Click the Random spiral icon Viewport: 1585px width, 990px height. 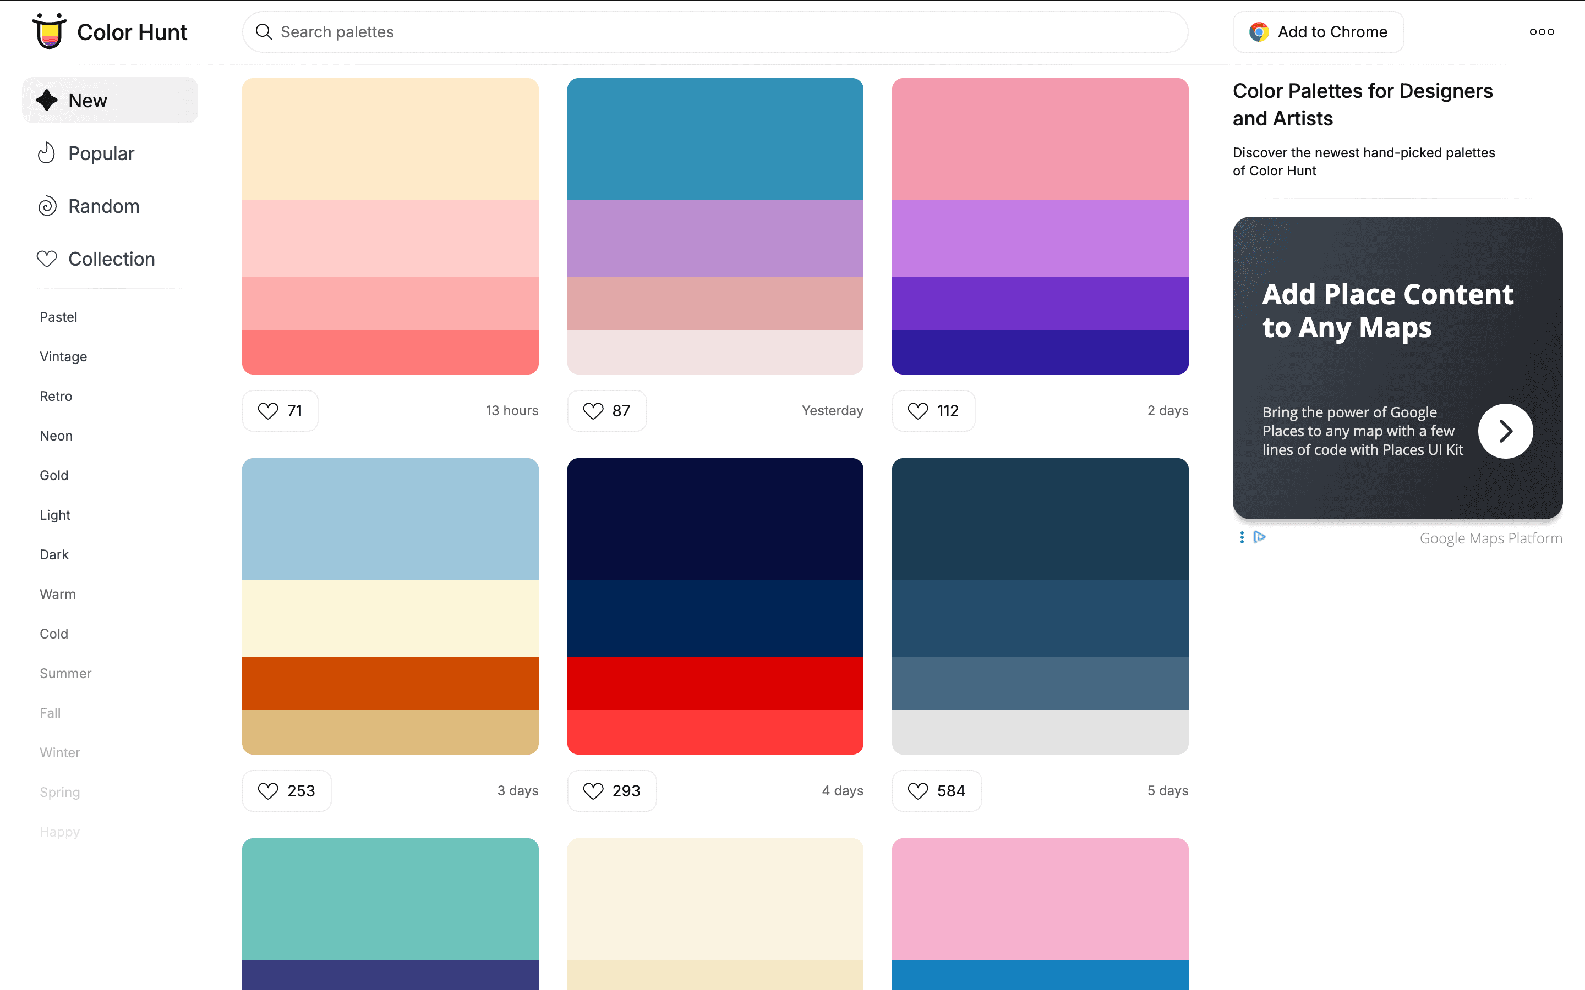46,206
